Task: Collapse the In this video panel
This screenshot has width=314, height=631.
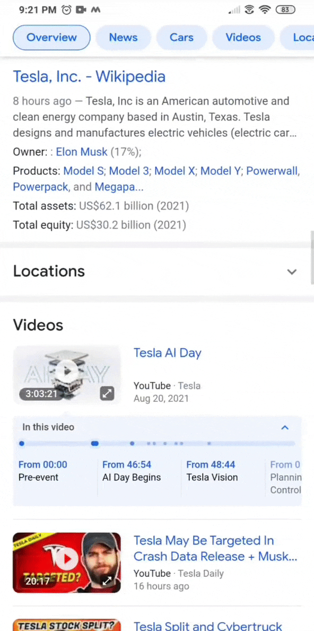Action: click(x=285, y=427)
